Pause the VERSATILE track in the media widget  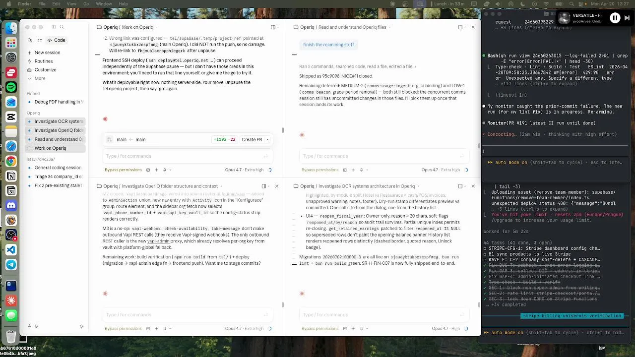pyautogui.click(x=615, y=18)
